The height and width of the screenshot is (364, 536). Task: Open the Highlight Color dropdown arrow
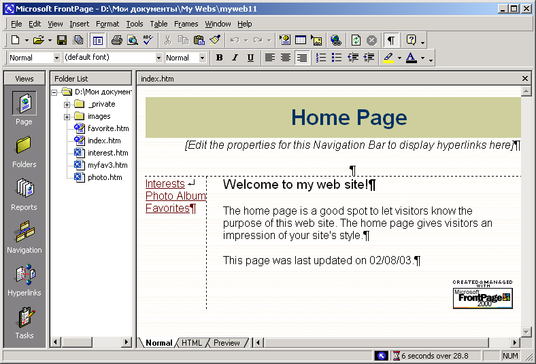coord(399,58)
